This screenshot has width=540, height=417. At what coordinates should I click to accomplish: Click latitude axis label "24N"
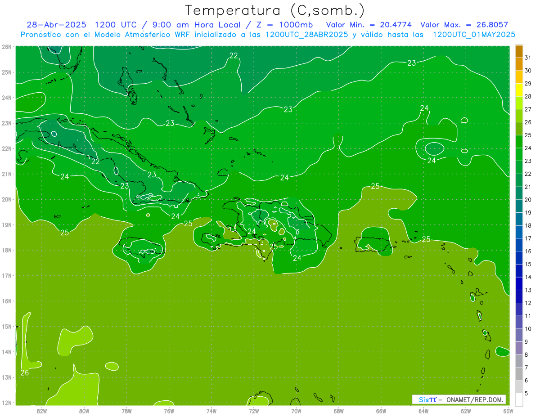pyautogui.click(x=6, y=98)
